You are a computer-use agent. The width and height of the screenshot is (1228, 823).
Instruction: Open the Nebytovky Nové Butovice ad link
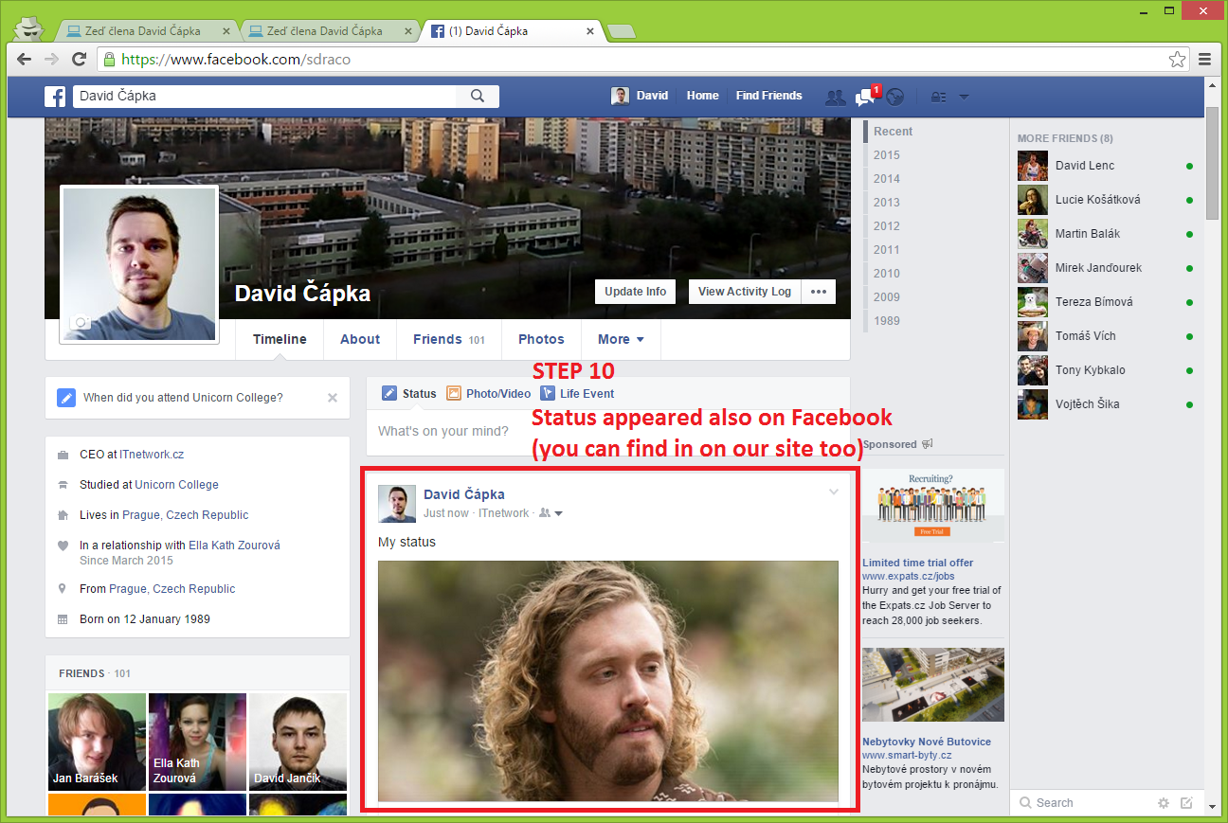coord(927,742)
